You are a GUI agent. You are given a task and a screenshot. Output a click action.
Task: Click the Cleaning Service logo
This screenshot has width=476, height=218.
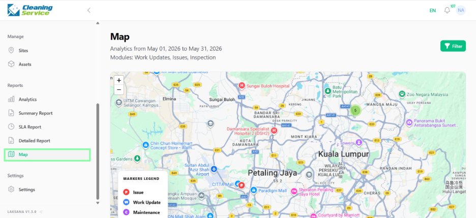point(30,10)
